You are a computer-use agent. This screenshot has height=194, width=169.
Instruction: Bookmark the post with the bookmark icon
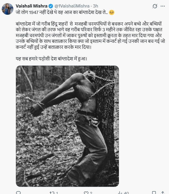click(154, 193)
